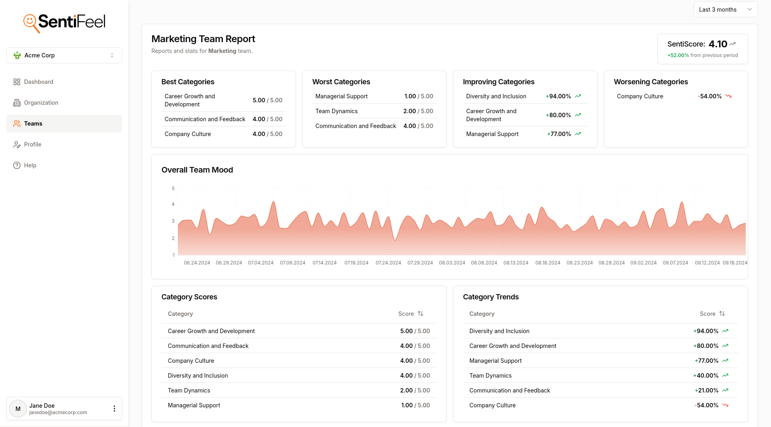Click Communication and Feedback in Worst Categories
Image resolution: width=771 pixels, height=427 pixels.
click(x=356, y=126)
